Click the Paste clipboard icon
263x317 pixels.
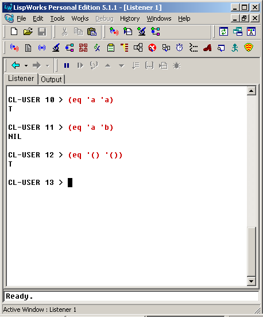point(92,32)
